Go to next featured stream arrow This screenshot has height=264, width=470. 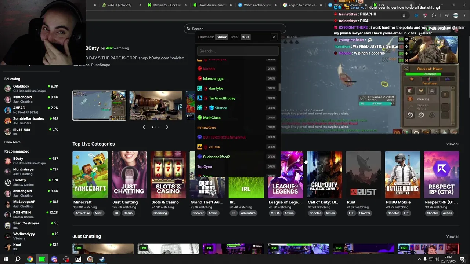167,127
